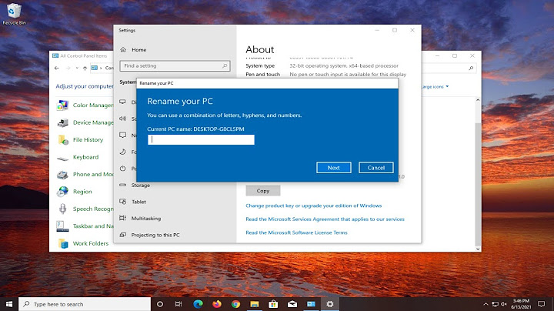Focus the Find a setting search box
Viewport: 554px width, 311px height.
pyautogui.click(x=175, y=65)
